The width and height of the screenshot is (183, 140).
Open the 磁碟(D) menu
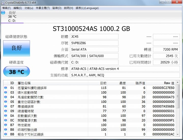click(x=57, y=8)
